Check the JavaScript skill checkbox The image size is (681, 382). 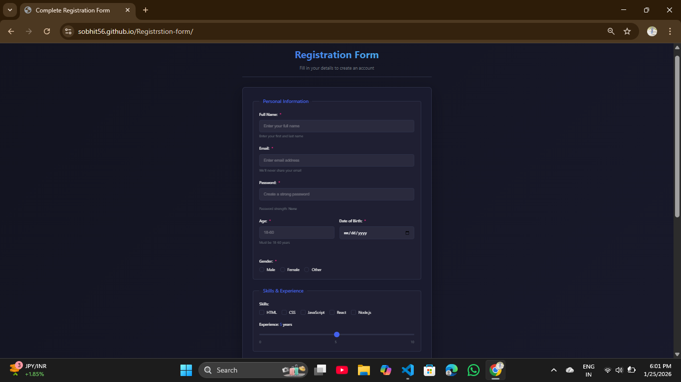(x=303, y=312)
